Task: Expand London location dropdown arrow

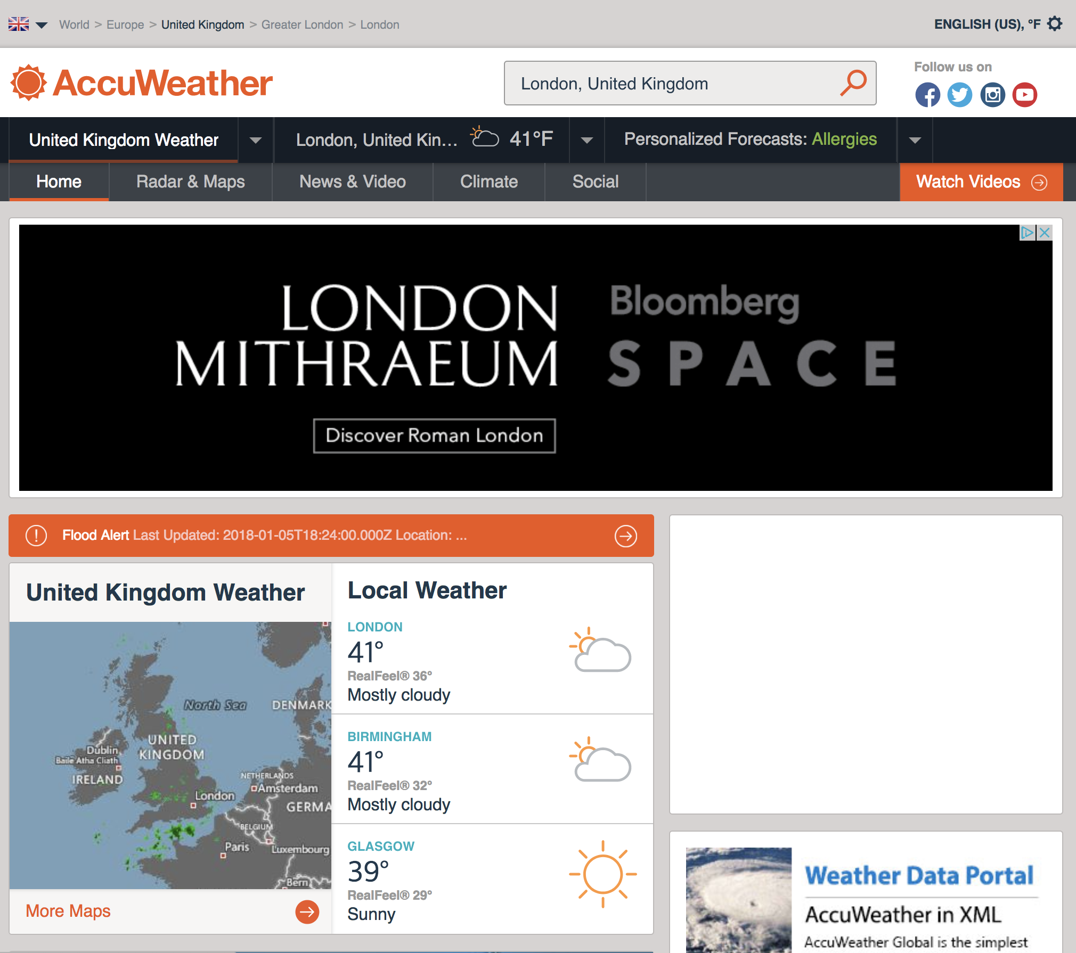Action: click(x=587, y=140)
